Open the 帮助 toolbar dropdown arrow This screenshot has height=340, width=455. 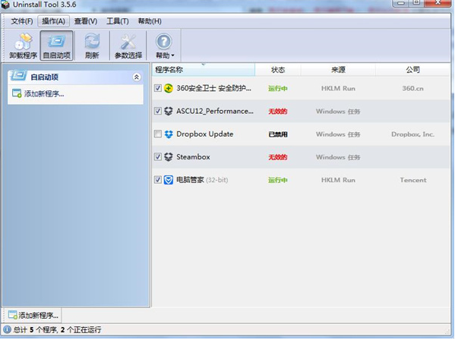click(173, 55)
